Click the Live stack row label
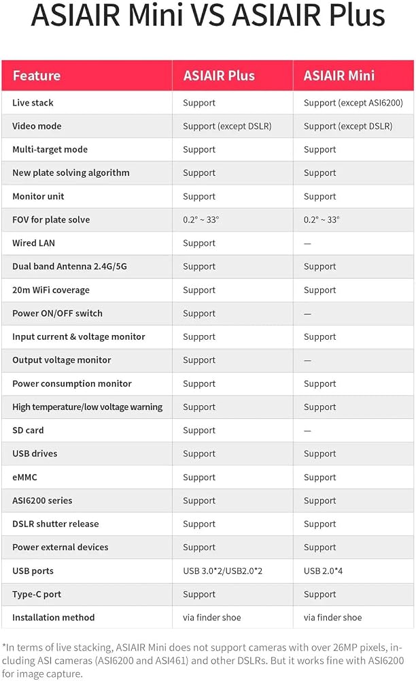Viewport: 416px width, 681px height. coord(33,103)
